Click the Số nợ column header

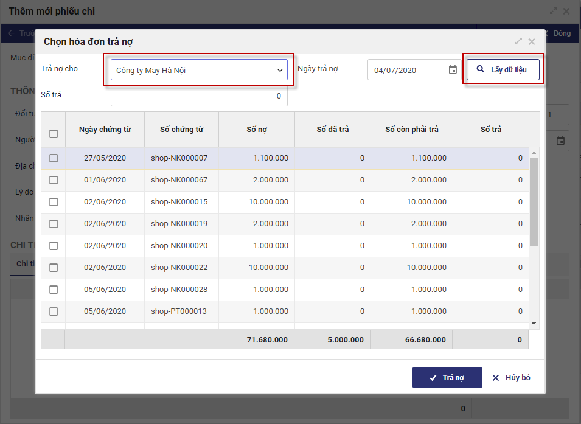(257, 129)
